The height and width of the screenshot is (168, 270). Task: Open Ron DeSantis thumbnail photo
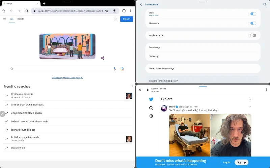tap(129, 96)
